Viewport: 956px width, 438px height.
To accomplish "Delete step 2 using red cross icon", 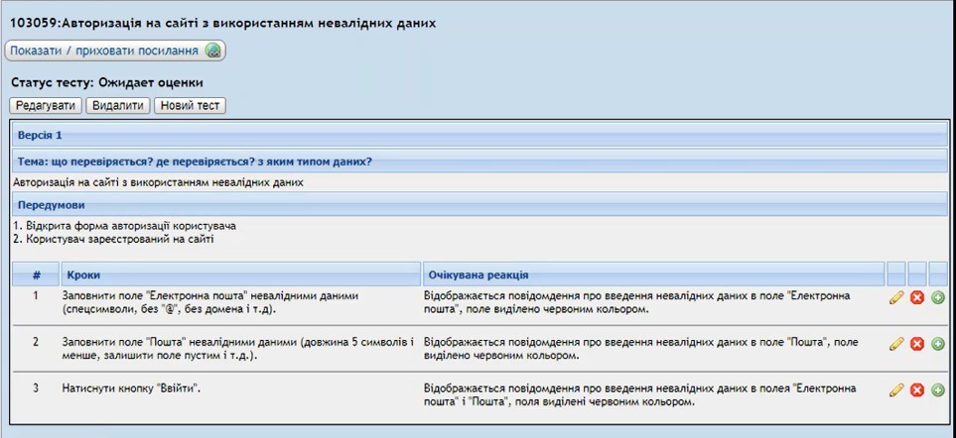I will point(917,344).
